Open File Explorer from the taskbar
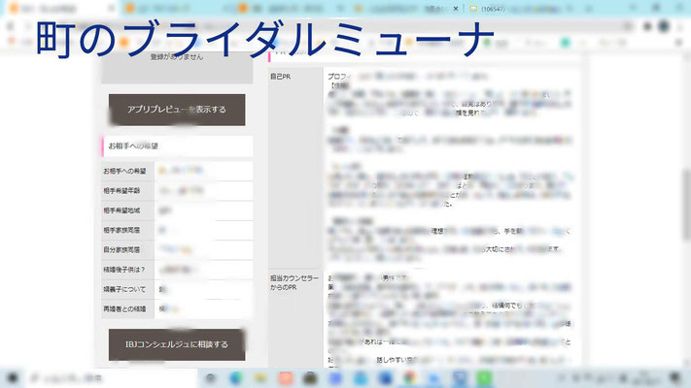Image resolution: width=691 pixels, height=388 pixels. tap(260, 378)
